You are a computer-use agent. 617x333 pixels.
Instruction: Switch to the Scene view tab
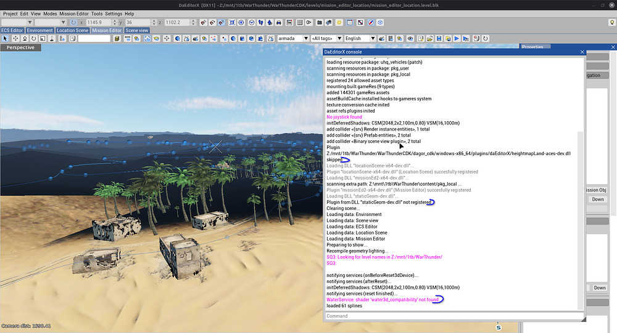[x=137, y=30]
